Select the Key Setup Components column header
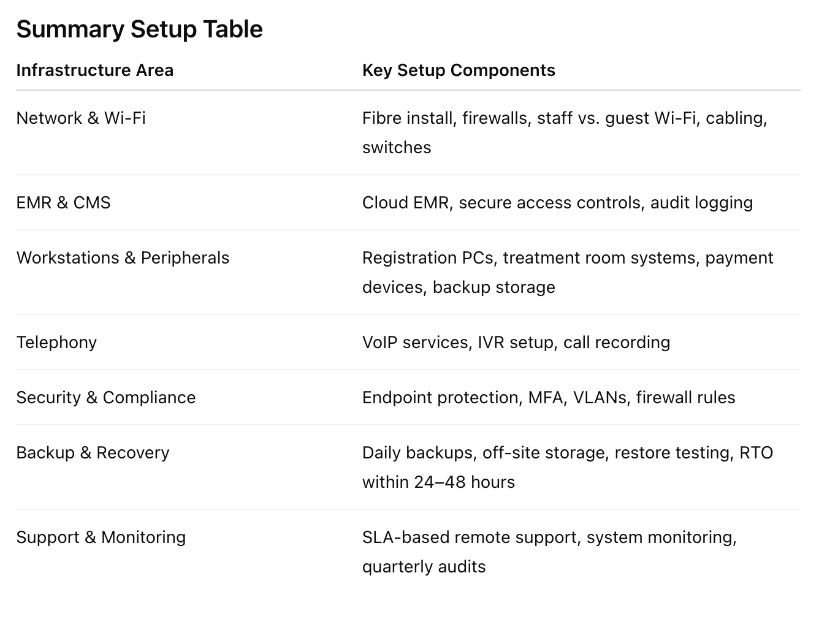 click(459, 70)
